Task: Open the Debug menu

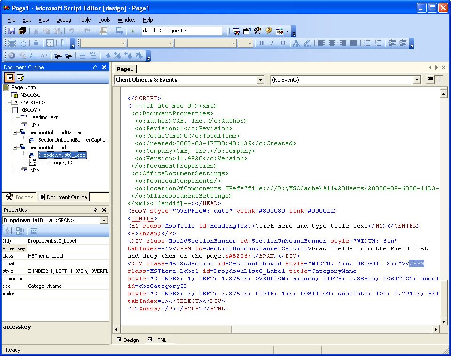Action: click(64, 20)
